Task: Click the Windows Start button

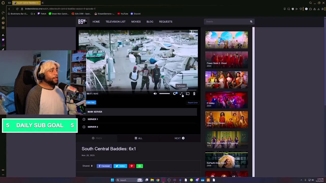Action: pyautogui.click(x=112, y=180)
